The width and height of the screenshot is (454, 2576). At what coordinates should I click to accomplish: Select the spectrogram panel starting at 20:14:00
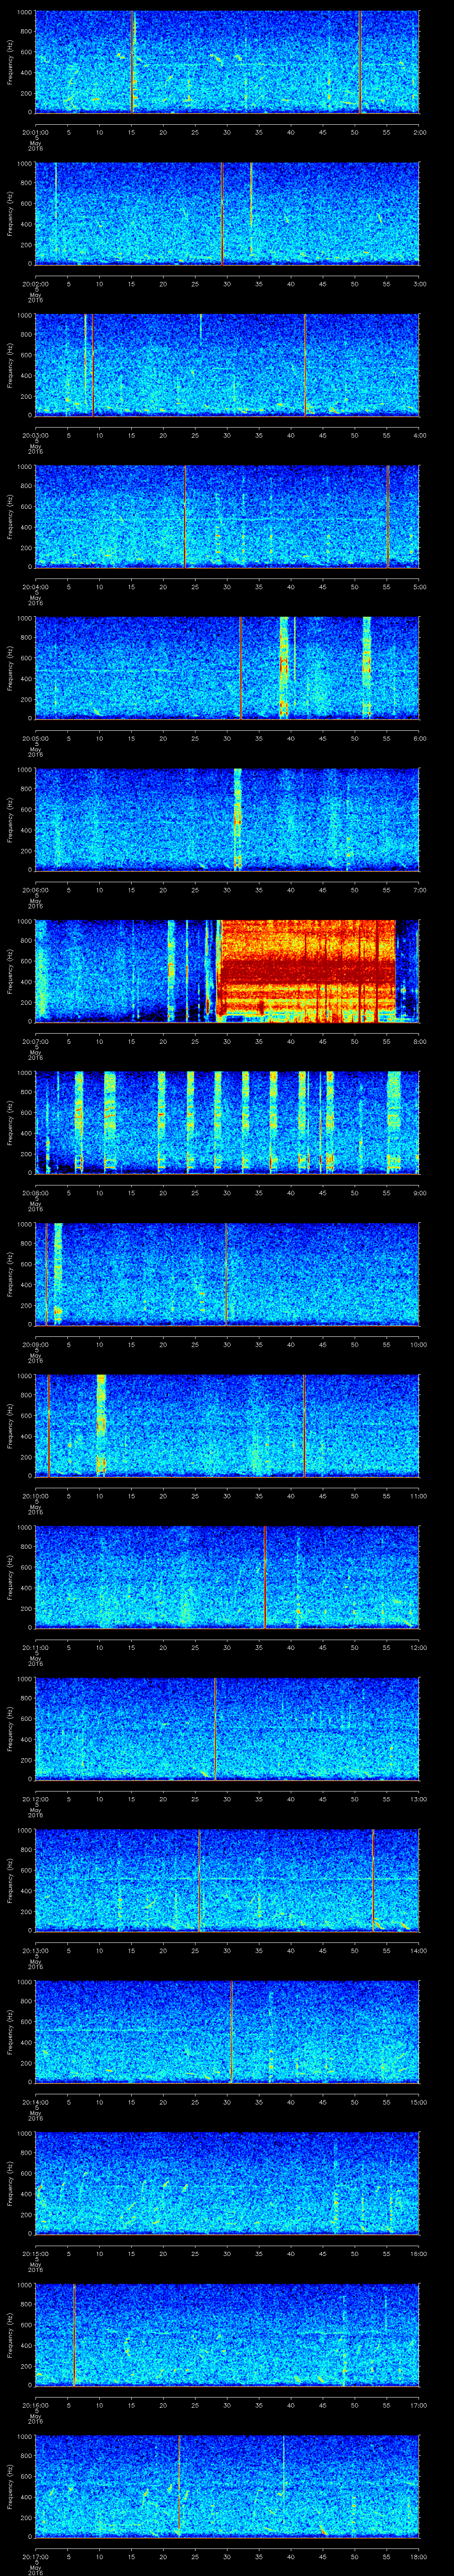227,2033
